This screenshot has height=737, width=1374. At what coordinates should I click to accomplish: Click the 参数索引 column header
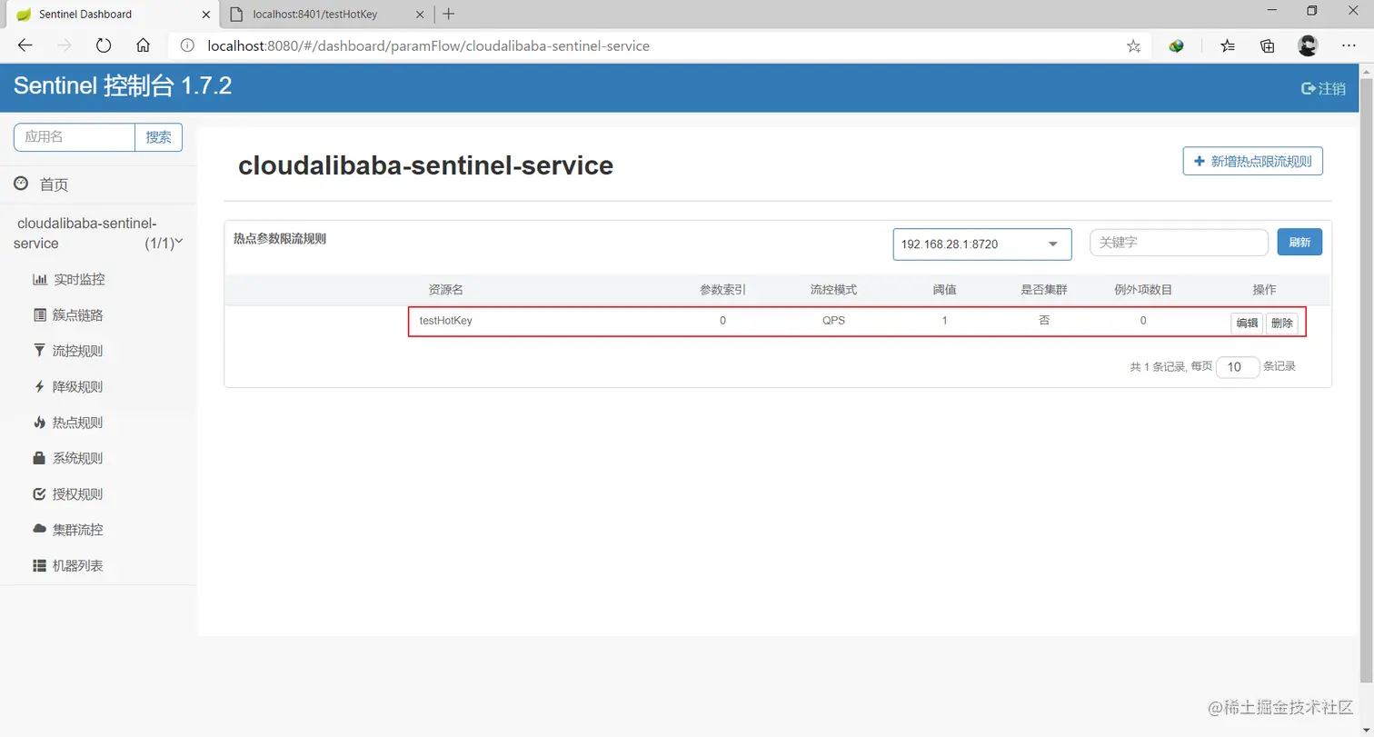click(722, 289)
